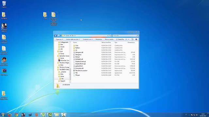Open the Includi nella raccolta dropdown
Screen dimensions: 209x117
pyautogui.click(x=73, y=39)
